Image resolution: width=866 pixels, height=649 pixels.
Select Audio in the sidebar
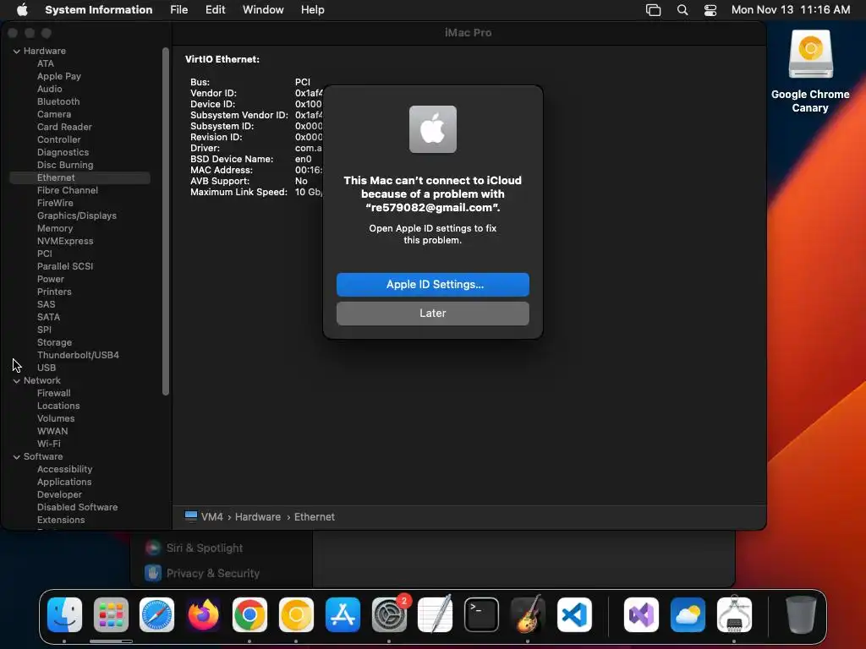click(49, 89)
